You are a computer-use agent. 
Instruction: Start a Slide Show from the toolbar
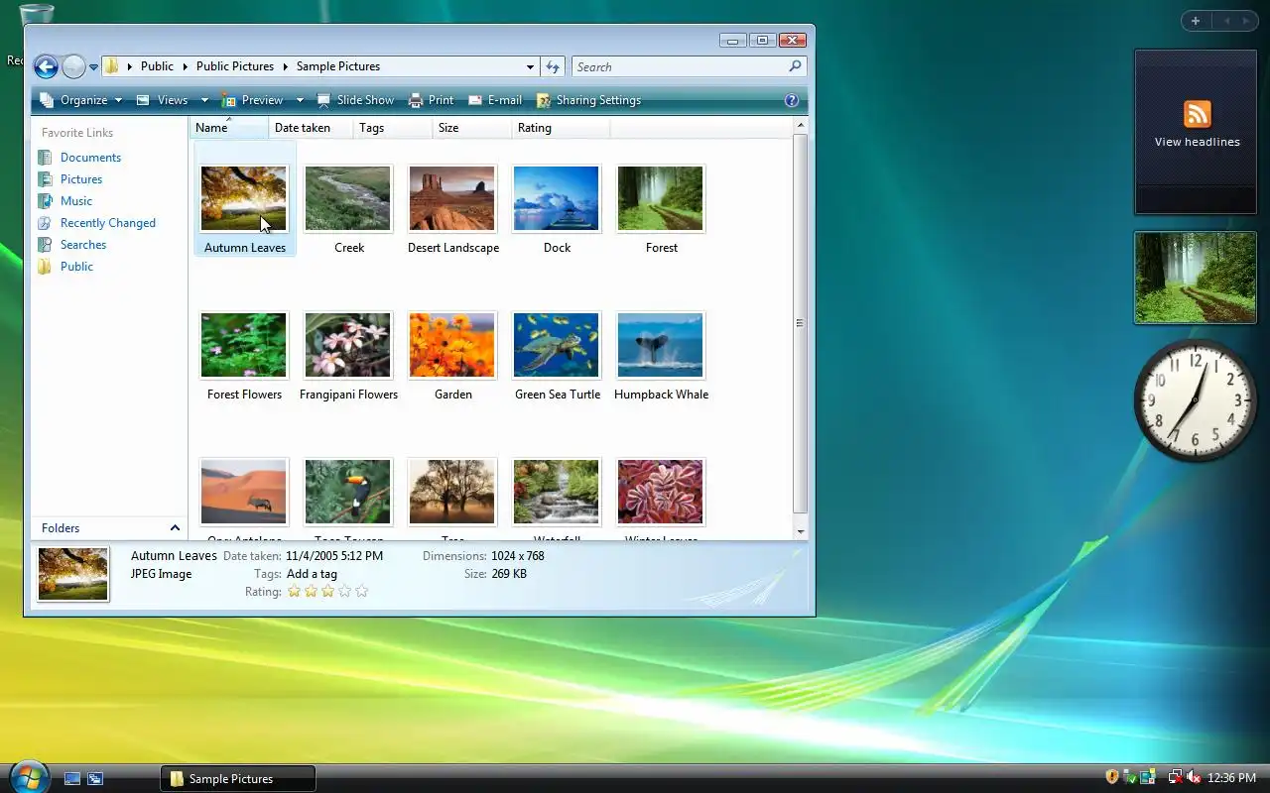pos(355,100)
